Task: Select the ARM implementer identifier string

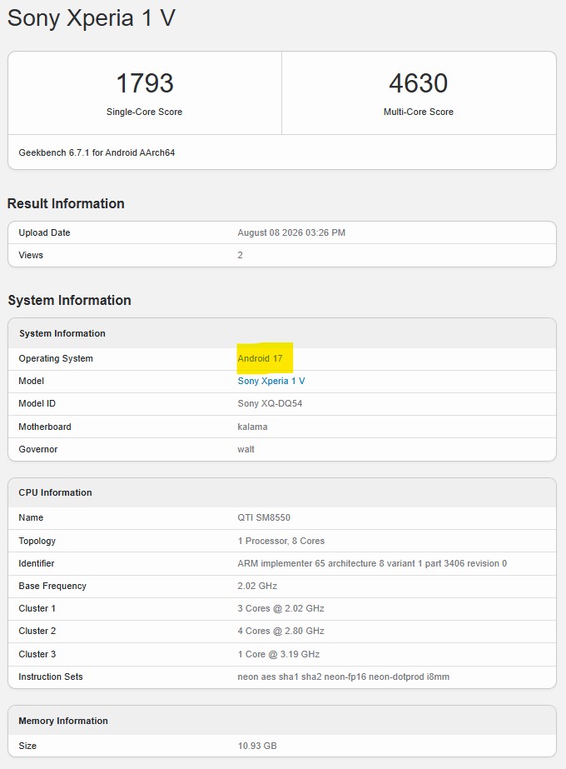Action: point(372,563)
